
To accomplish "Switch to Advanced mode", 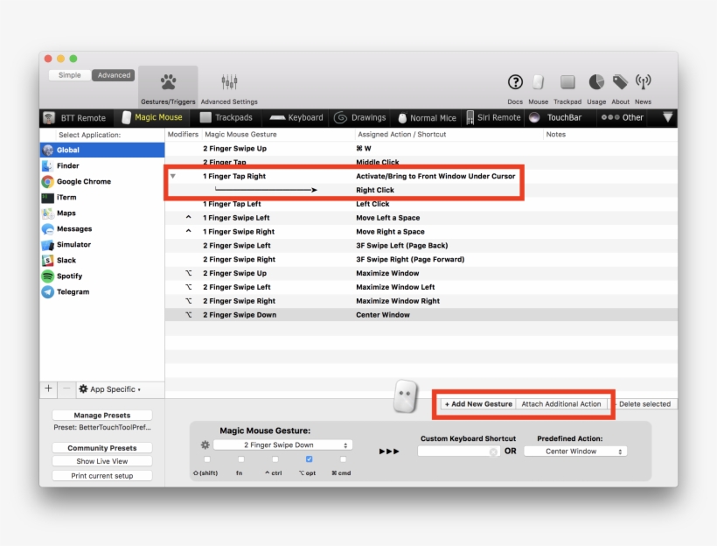I will (x=114, y=75).
